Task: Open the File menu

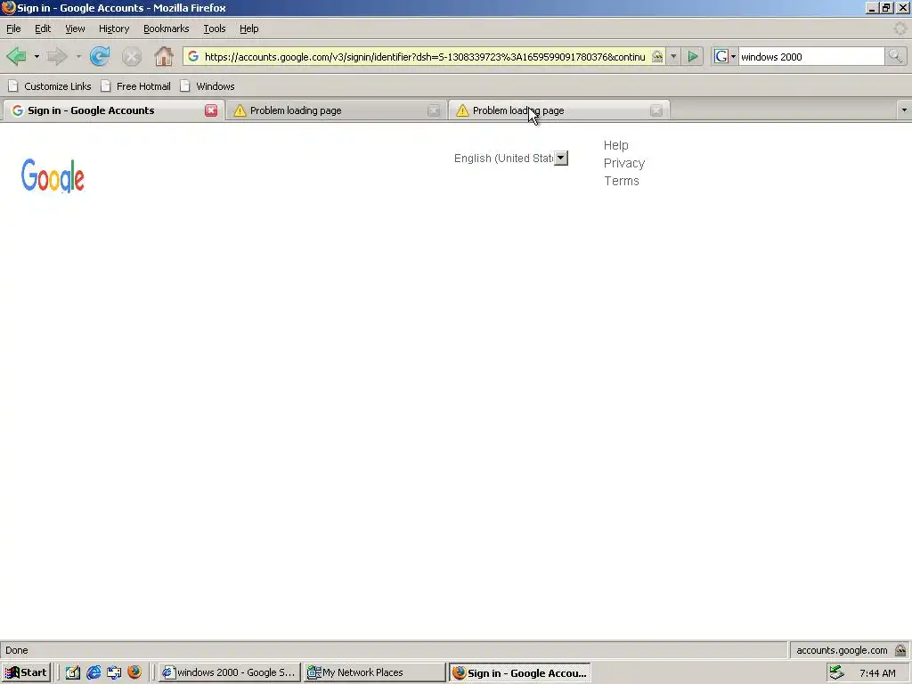Action: [13, 28]
